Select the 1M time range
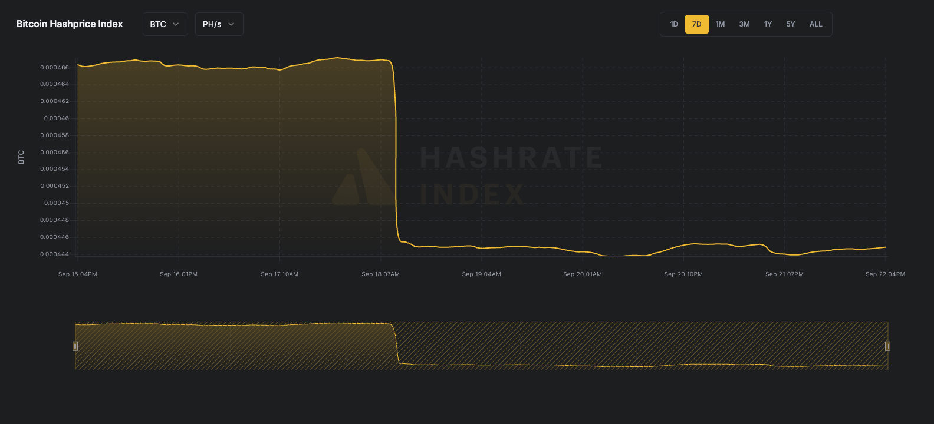Viewport: 934px width, 424px height. (720, 24)
